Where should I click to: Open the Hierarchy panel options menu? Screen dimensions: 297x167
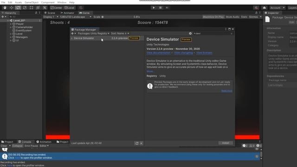(39, 13)
